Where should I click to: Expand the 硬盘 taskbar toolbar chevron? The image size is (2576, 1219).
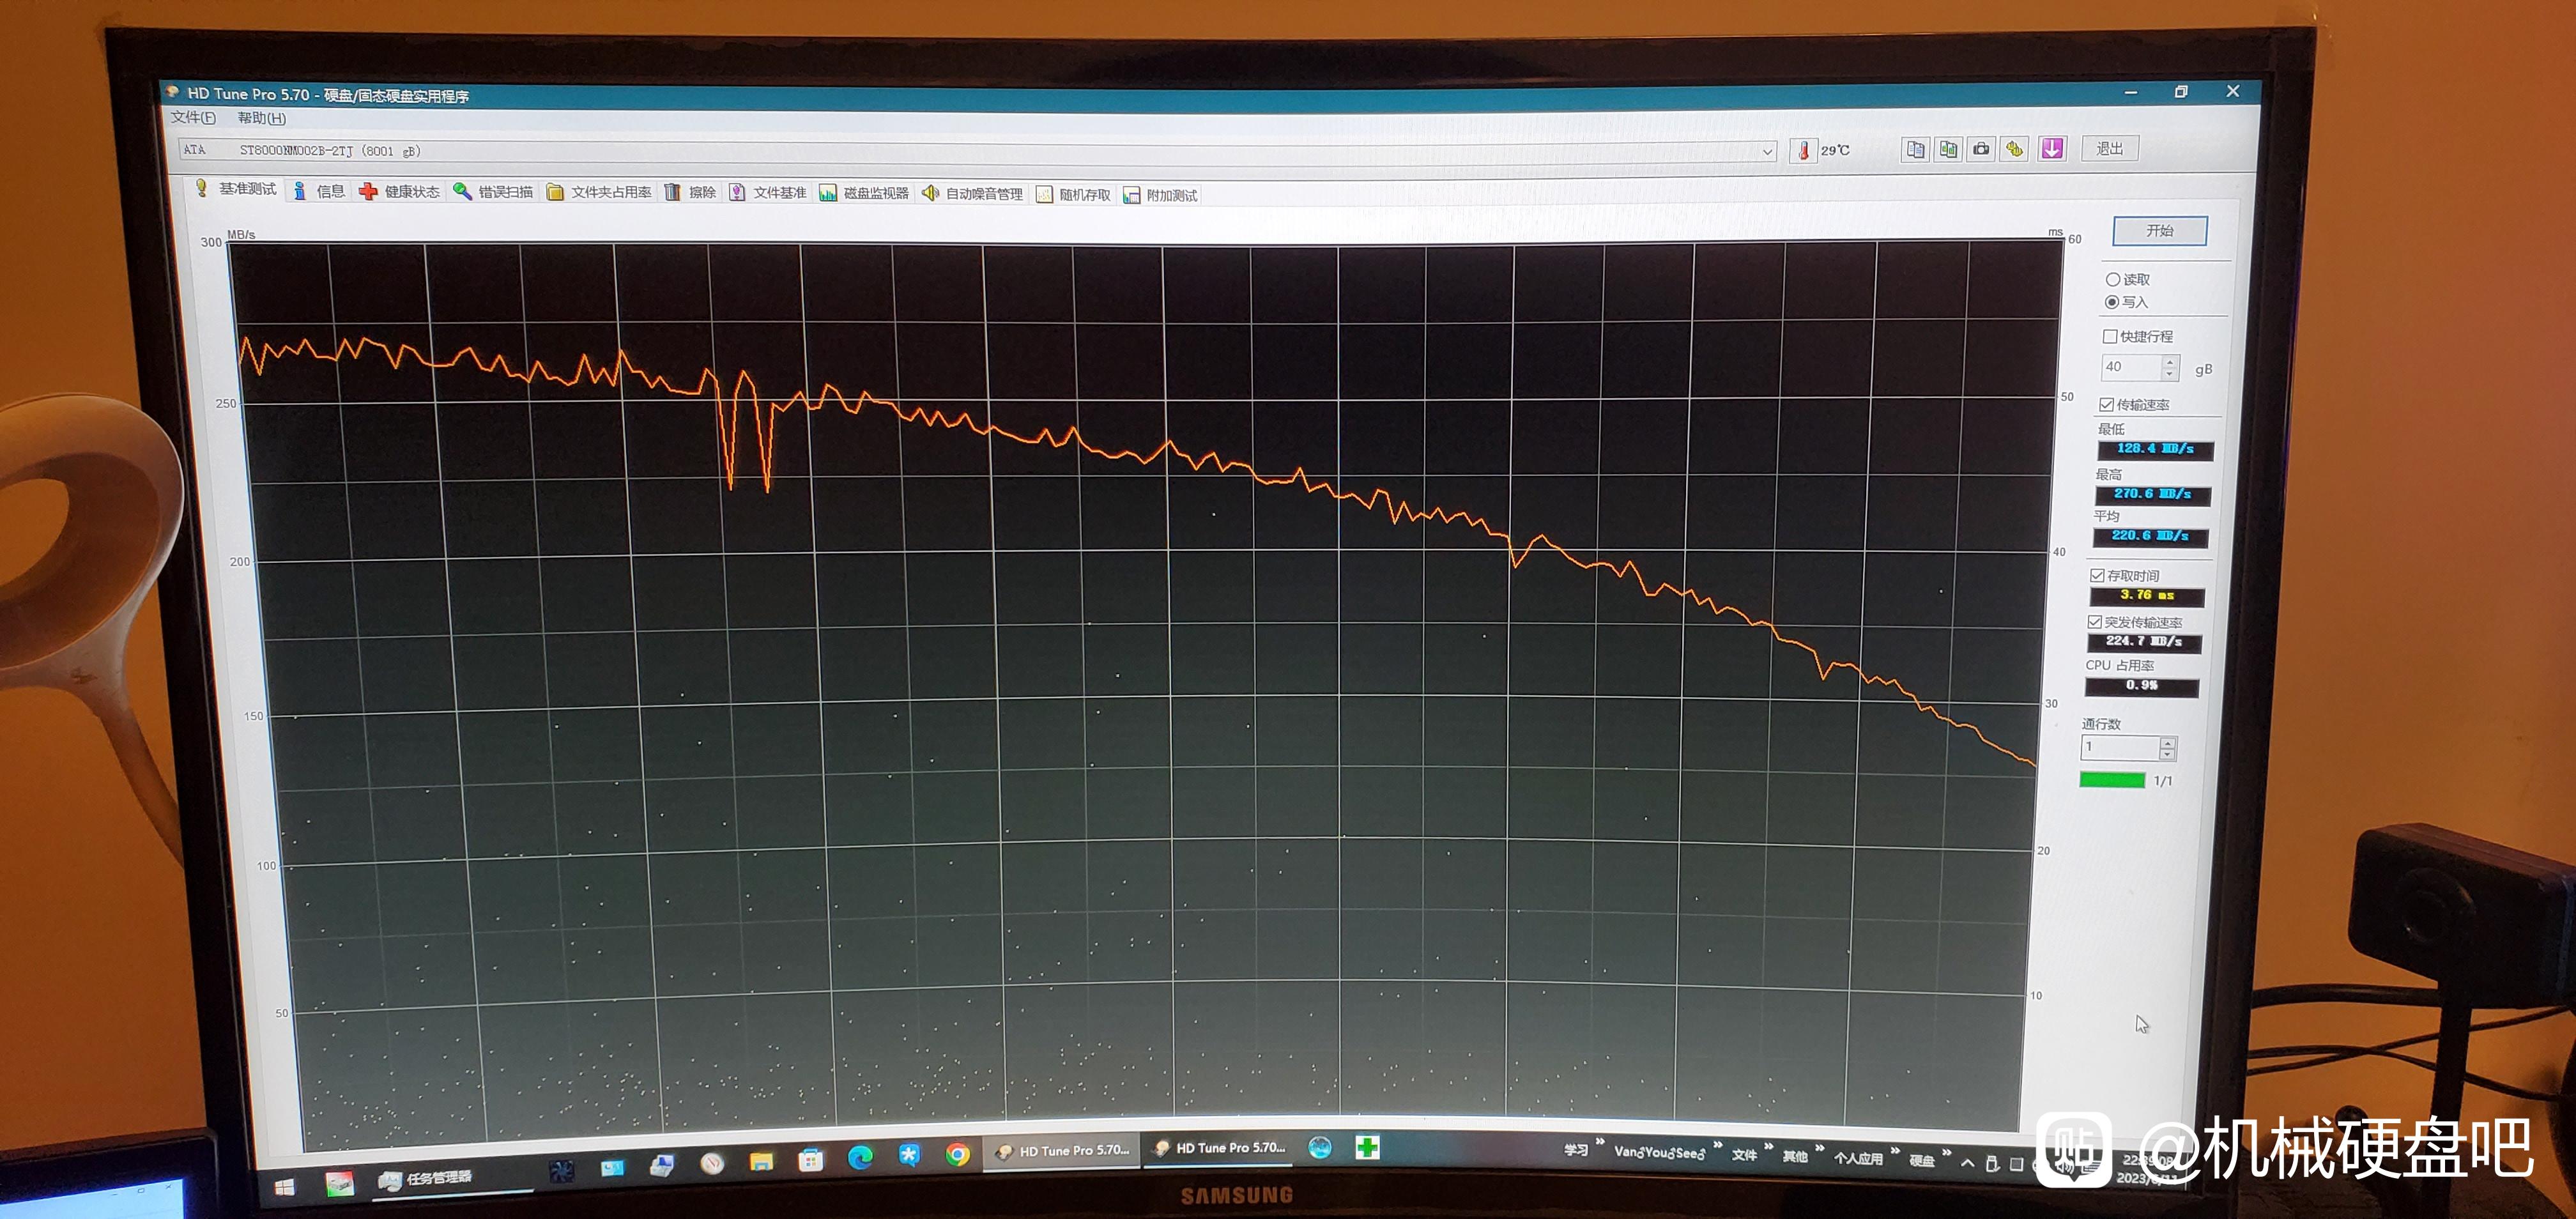click(x=1946, y=1154)
